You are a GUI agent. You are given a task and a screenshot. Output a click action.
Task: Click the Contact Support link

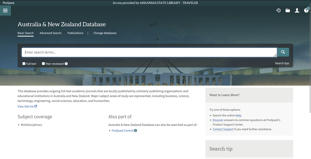tap(223, 129)
